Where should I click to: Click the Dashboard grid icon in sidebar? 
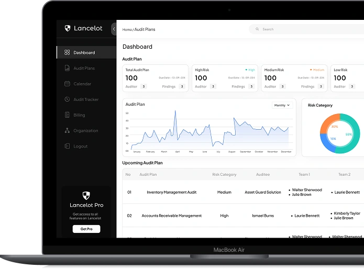[x=67, y=52]
